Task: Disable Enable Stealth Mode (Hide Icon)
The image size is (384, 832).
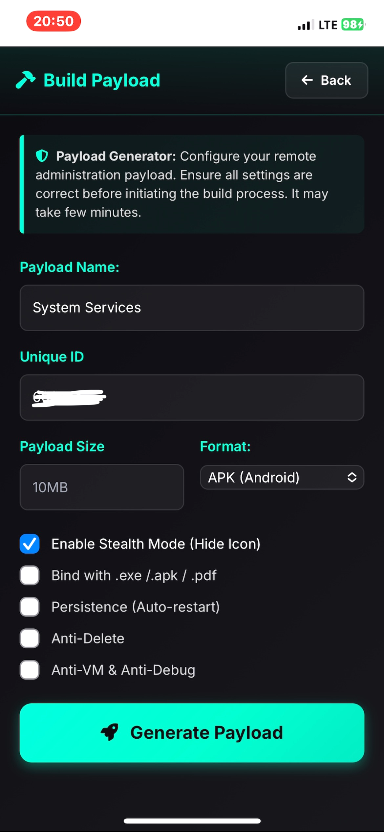Action: tap(30, 544)
